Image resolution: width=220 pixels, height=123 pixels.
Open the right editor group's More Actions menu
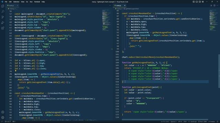[x=217, y=5]
